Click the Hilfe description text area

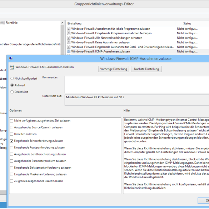[166, 155]
